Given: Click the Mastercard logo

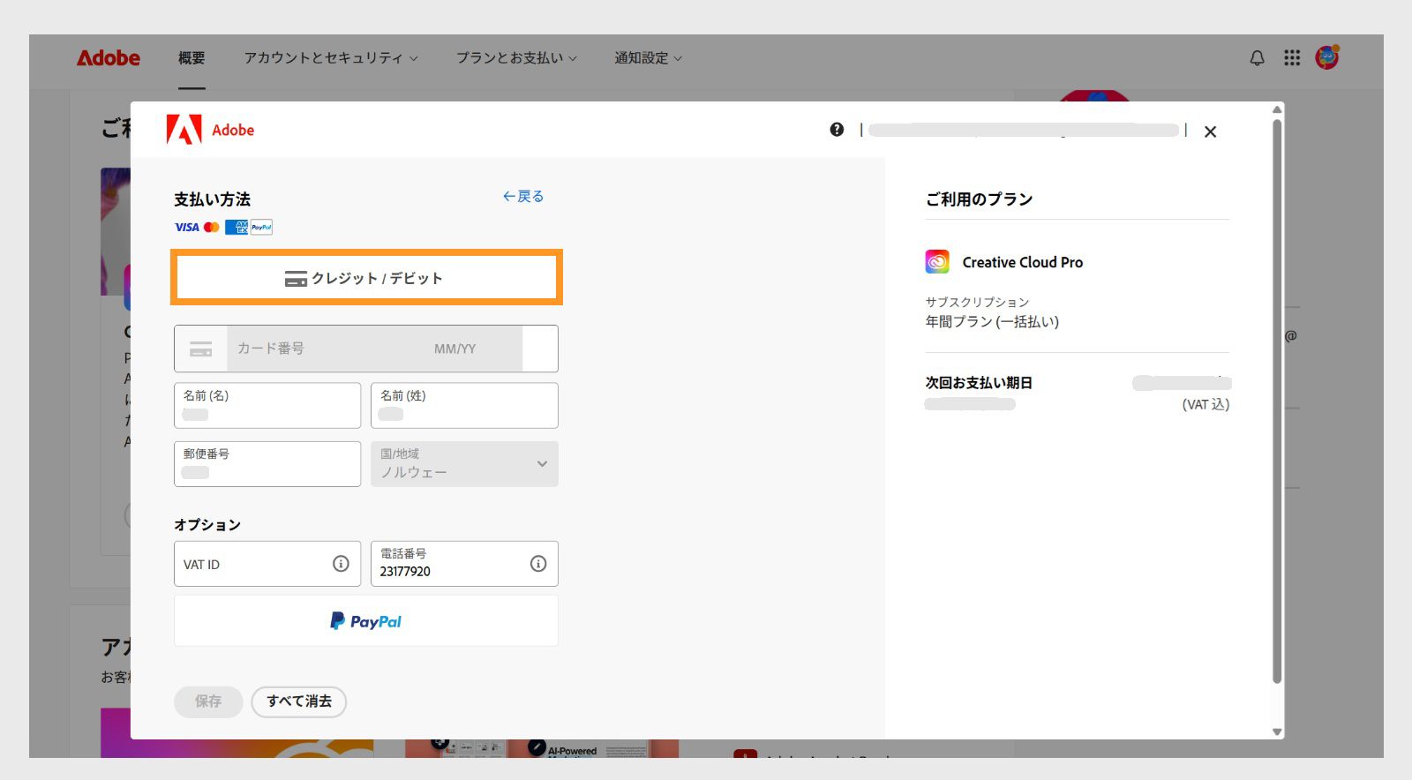Looking at the screenshot, I should pos(212,227).
